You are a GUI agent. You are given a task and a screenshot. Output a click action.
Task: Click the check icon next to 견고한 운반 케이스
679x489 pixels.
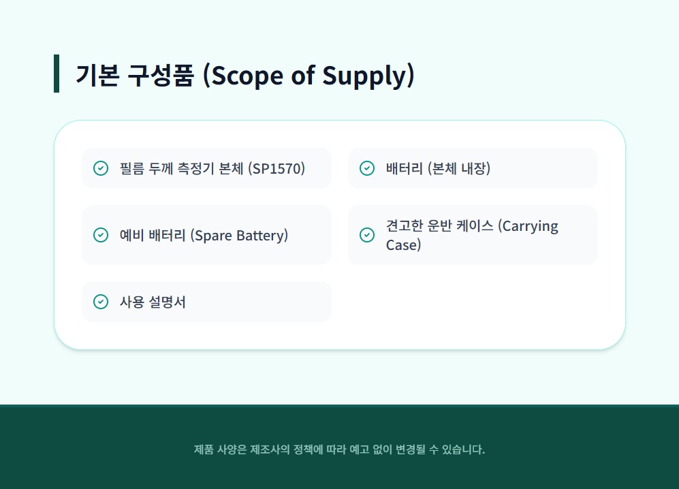coord(367,235)
